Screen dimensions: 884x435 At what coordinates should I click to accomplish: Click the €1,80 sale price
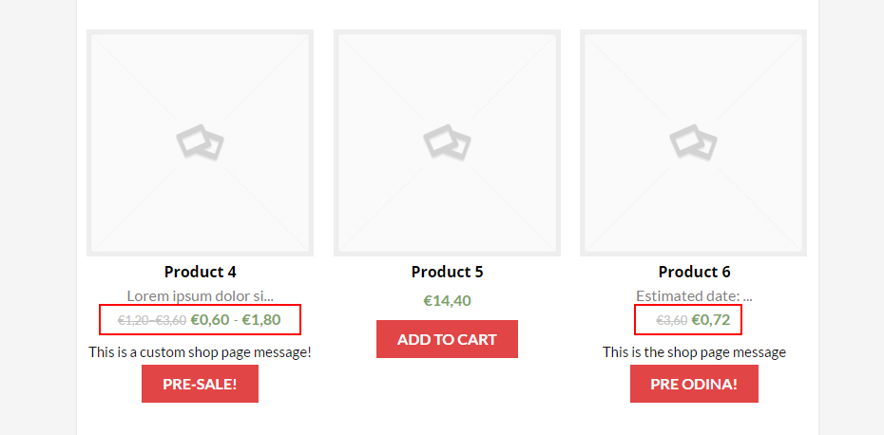261,319
